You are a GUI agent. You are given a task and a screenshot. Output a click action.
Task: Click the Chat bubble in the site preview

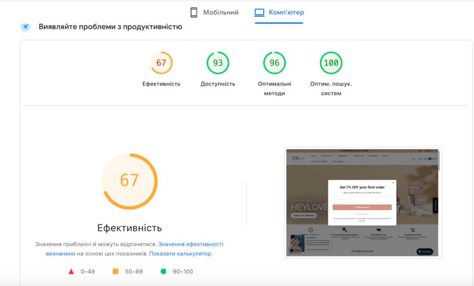click(295, 250)
